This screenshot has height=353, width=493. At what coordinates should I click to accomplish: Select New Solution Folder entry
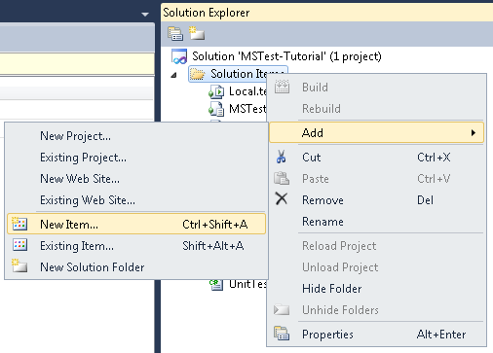click(x=136, y=267)
